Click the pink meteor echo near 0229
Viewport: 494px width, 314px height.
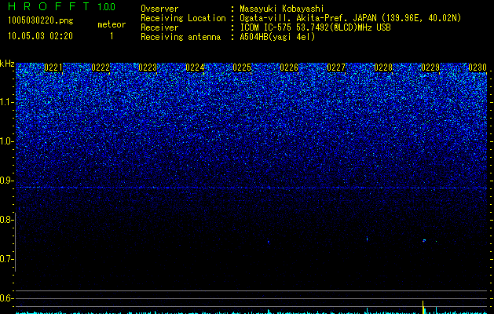(x=424, y=241)
